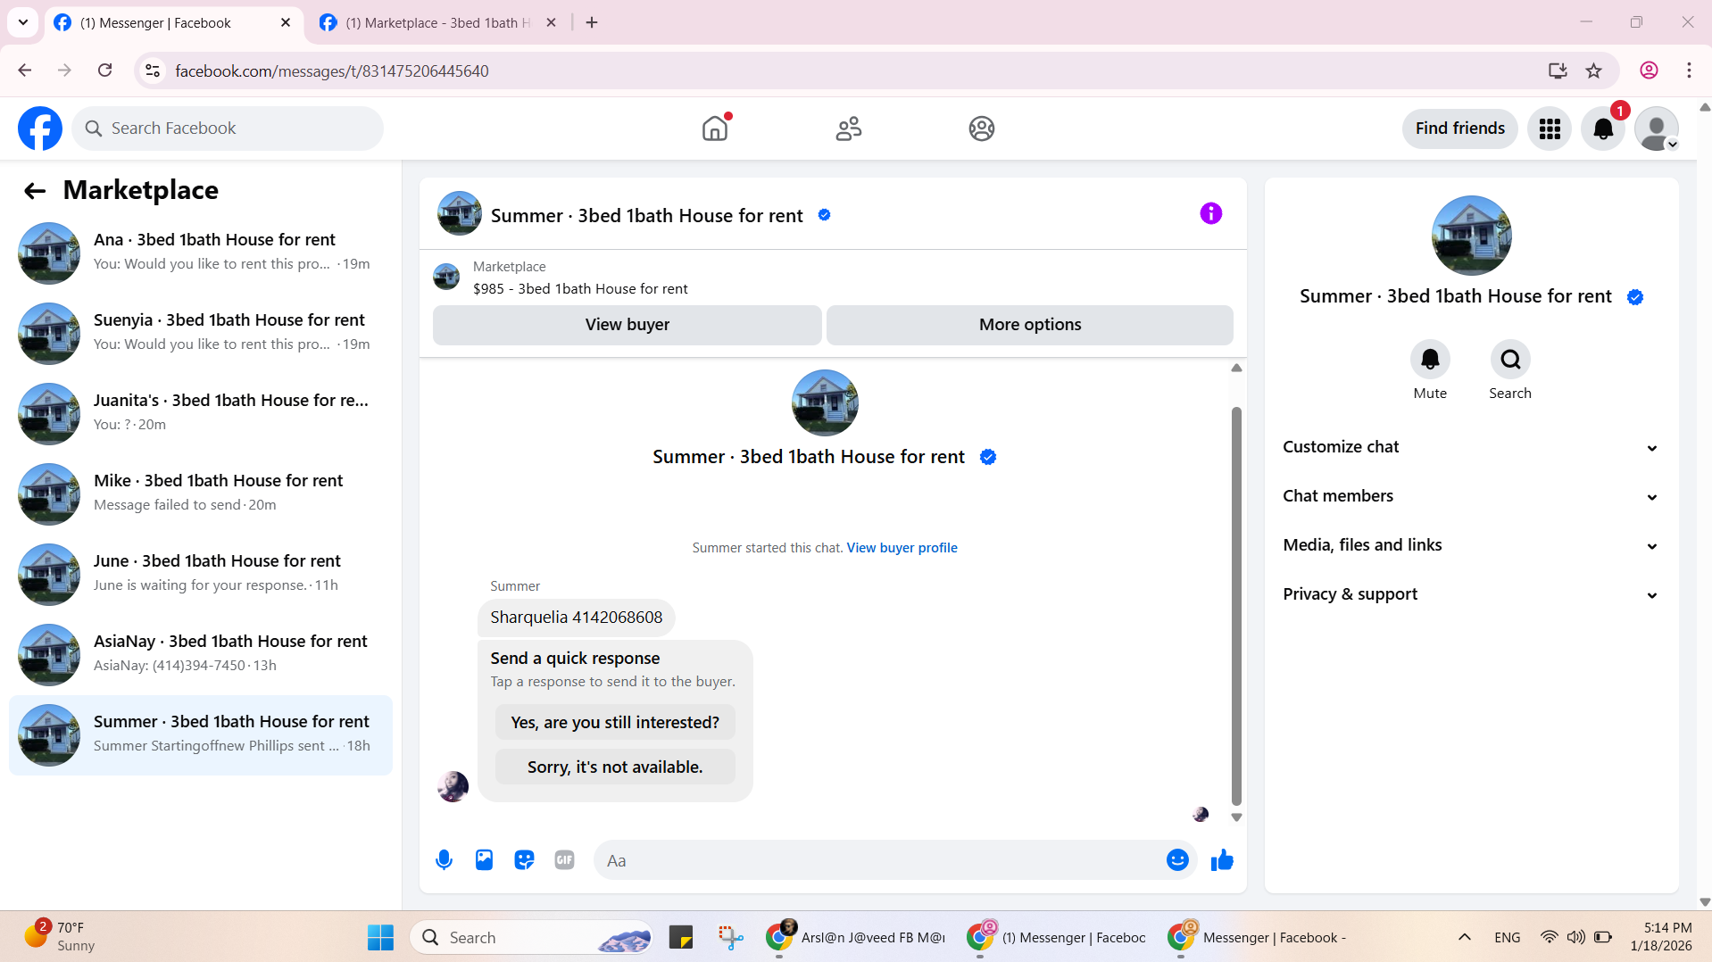The height and width of the screenshot is (962, 1712).
Task: Click the chat message scrollbar
Action: [x=1236, y=607]
